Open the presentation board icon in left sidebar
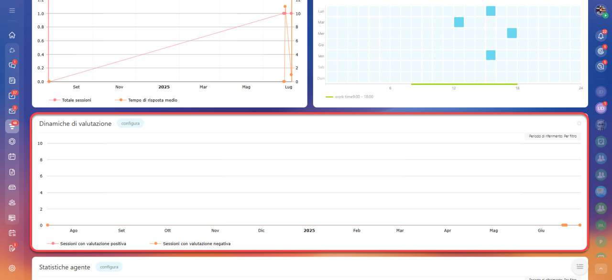Viewport: 612px width, 280px height. 12,218
